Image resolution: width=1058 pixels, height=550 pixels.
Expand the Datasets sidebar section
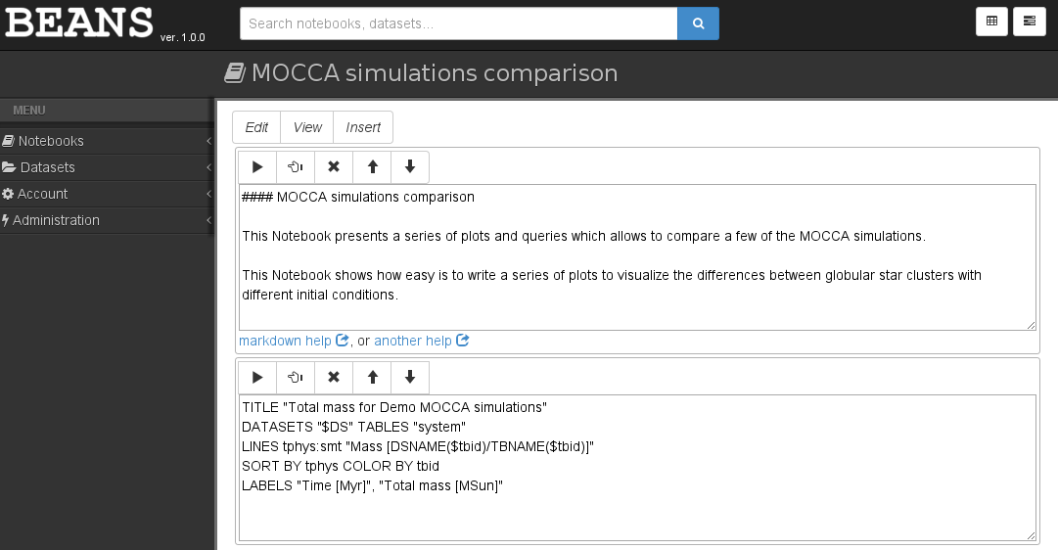tap(107, 167)
